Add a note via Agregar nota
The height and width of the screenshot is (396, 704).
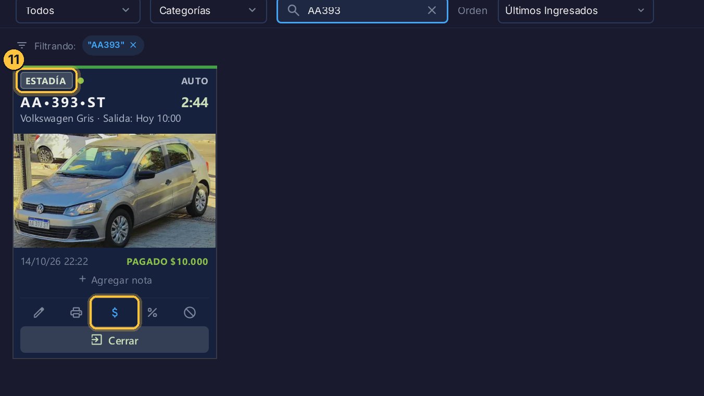115,280
